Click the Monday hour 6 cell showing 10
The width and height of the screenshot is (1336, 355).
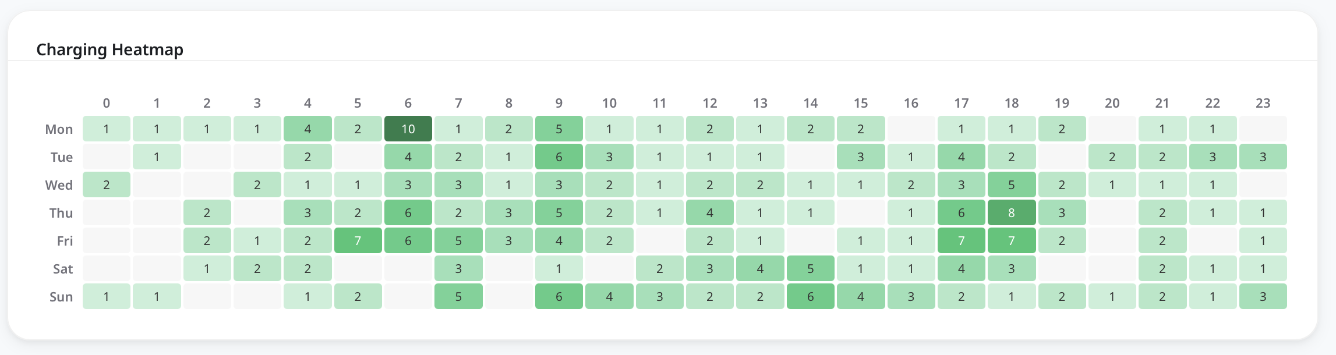pos(408,129)
